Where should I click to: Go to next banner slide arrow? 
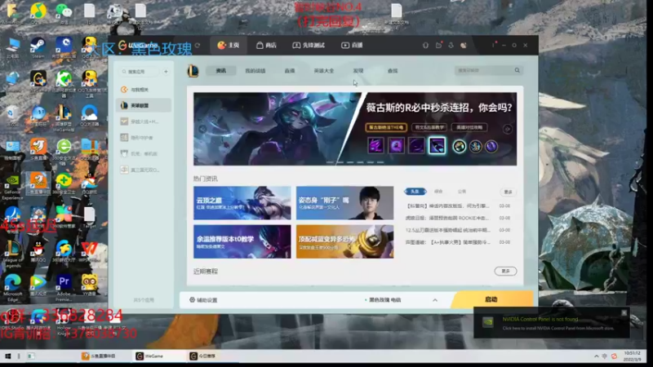(507, 129)
